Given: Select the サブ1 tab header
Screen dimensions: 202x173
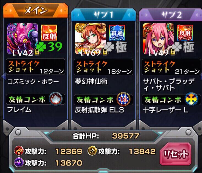Looking at the screenshot, I should 103,15.
